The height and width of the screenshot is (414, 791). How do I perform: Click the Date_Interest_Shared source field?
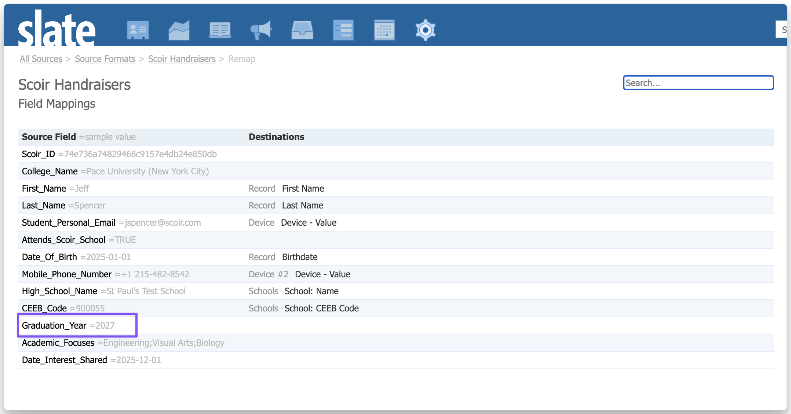[65, 360]
